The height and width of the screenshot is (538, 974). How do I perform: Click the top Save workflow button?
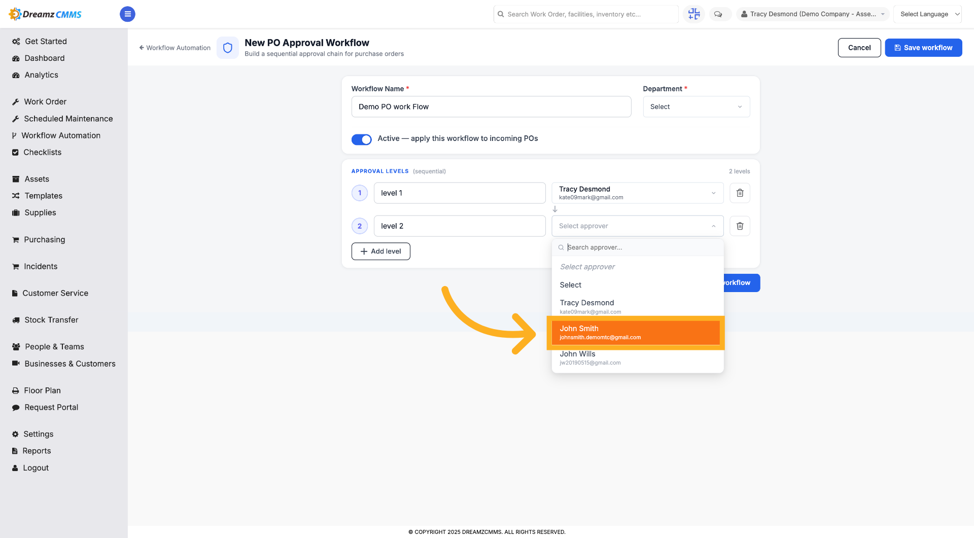923,48
